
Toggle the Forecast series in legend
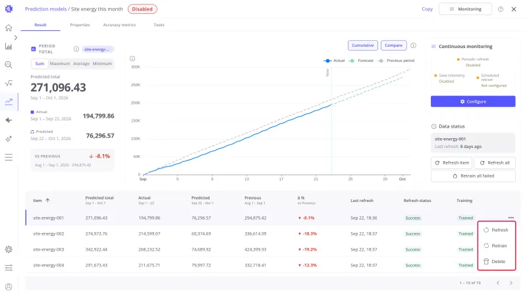tap(361, 61)
